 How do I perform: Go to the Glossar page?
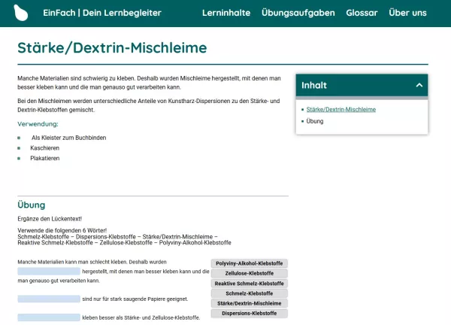click(x=362, y=13)
